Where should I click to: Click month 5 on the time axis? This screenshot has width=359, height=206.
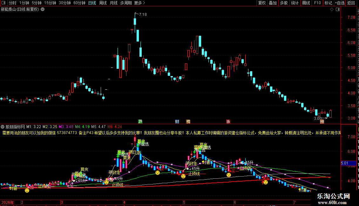pos(184,202)
